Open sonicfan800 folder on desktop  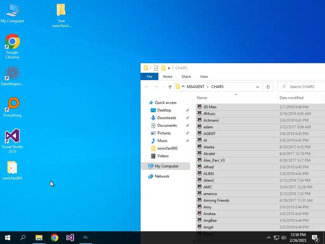point(12,170)
